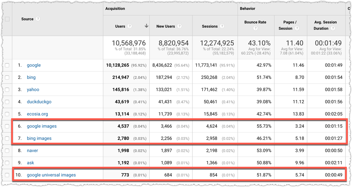The width and height of the screenshot is (352, 187).
Task: Open the bing source link
Action: pos(31,77)
